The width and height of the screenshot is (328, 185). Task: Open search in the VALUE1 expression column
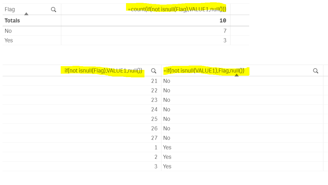coord(154,71)
